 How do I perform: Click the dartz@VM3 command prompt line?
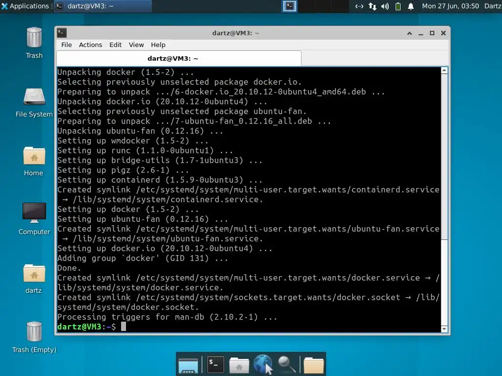[x=92, y=327]
